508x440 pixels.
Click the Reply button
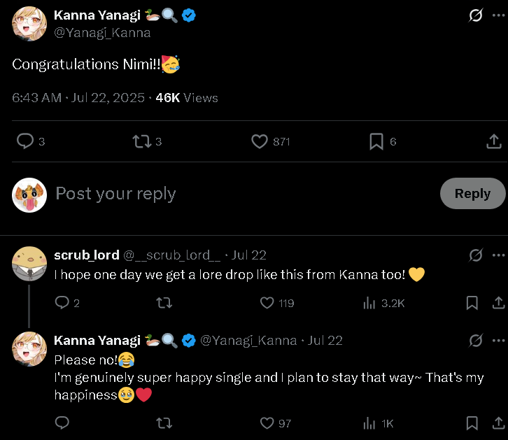click(472, 194)
